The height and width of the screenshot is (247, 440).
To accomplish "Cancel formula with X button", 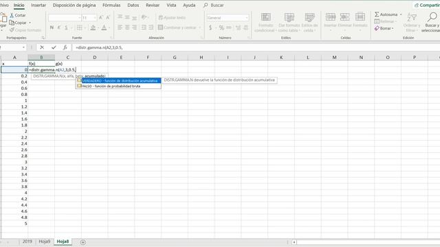I will (42, 47).
